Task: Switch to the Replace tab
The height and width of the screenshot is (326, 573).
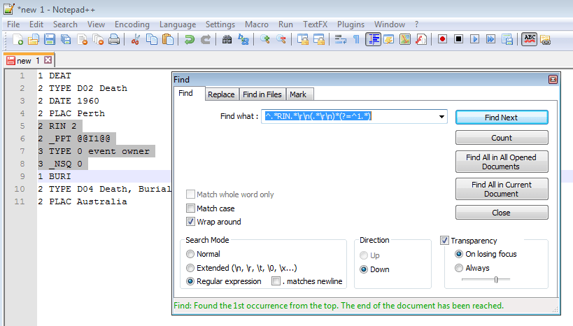Action: click(221, 94)
